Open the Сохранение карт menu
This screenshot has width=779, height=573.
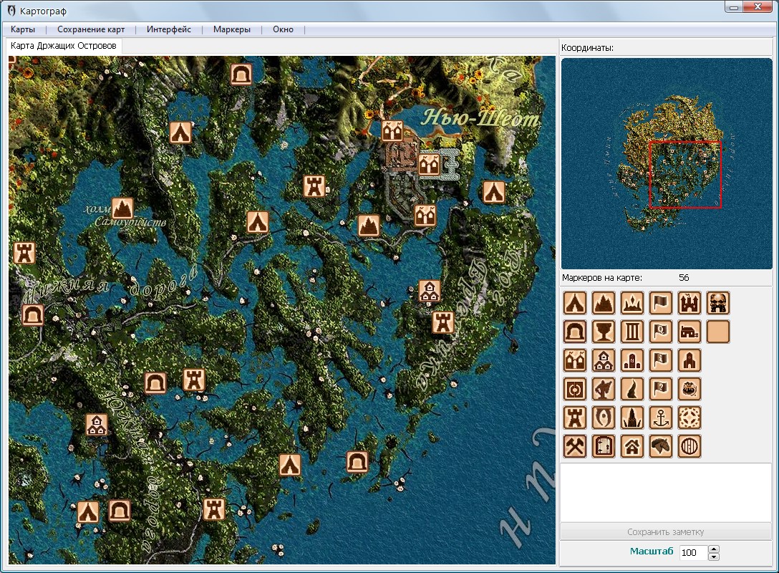91,29
